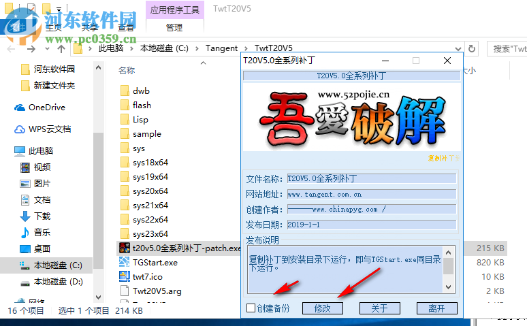Click the 吾爱破解 banner image
The image size is (527, 326).
coord(351,117)
